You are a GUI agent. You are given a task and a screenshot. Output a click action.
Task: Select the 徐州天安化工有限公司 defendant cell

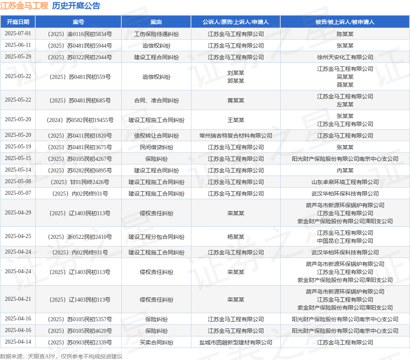click(x=345, y=57)
